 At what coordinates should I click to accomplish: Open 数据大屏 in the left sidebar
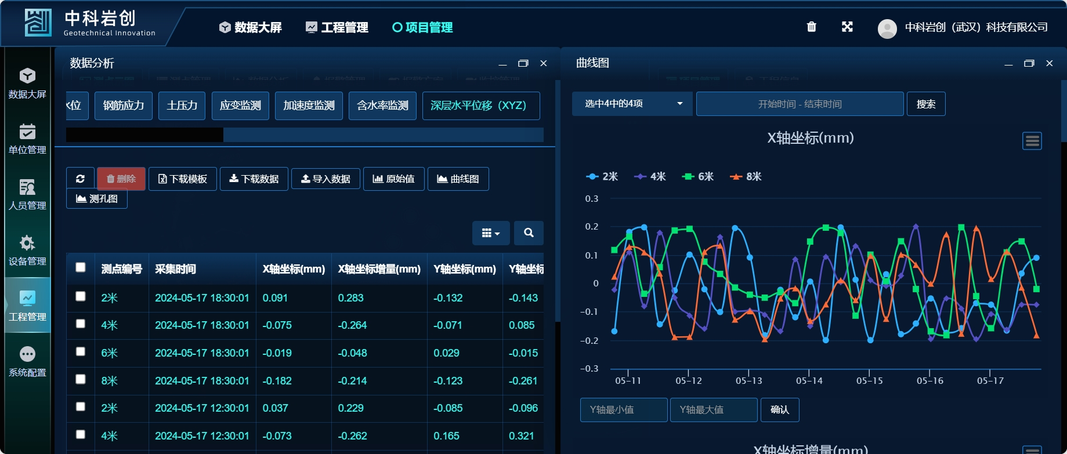click(27, 83)
